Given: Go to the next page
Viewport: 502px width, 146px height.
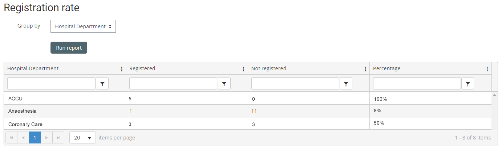Looking at the screenshot, I should [46, 138].
